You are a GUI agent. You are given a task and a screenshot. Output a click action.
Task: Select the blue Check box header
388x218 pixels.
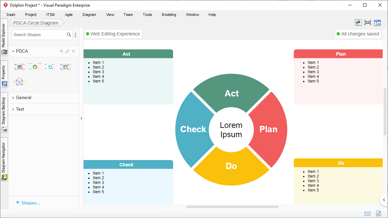128,165
